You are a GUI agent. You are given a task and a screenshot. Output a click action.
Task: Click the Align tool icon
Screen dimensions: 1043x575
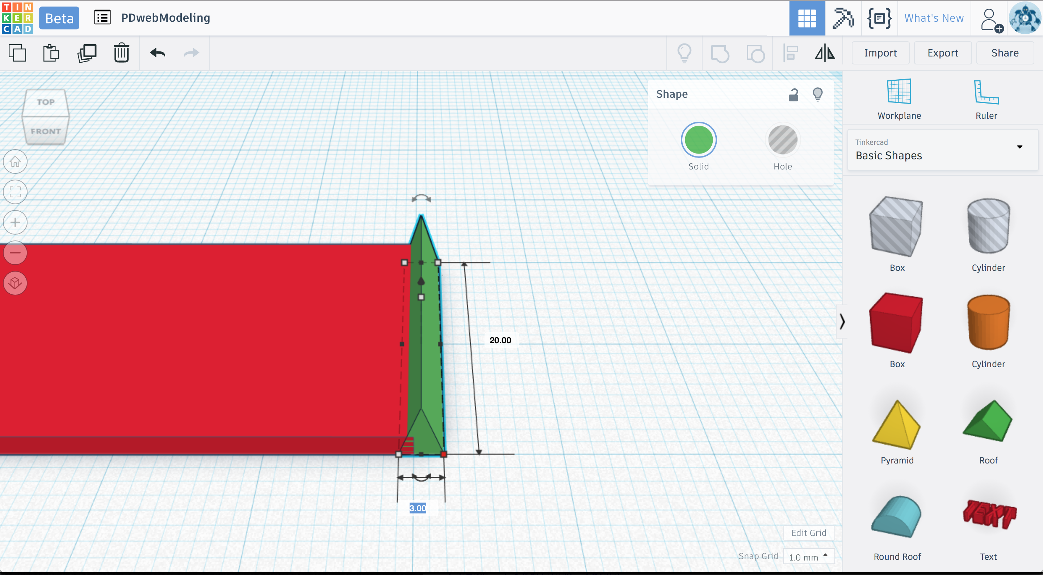click(790, 53)
